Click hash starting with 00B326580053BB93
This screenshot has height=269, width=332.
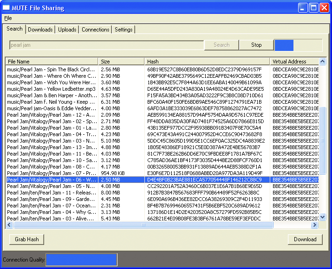coord(204,167)
